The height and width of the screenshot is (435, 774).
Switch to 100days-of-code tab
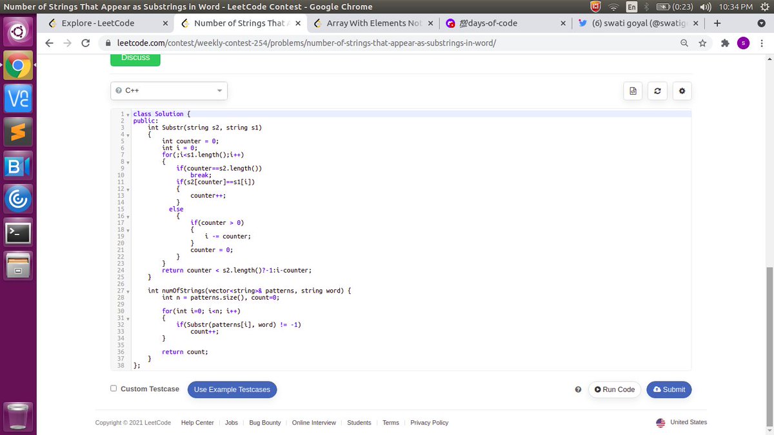(504, 23)
